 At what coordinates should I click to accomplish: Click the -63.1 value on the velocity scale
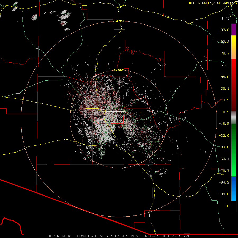(x=224, y=159)
